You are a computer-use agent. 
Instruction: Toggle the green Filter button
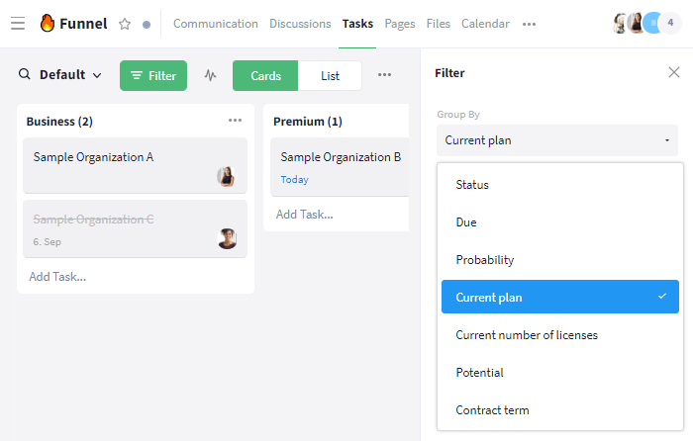tap(153, 76)
